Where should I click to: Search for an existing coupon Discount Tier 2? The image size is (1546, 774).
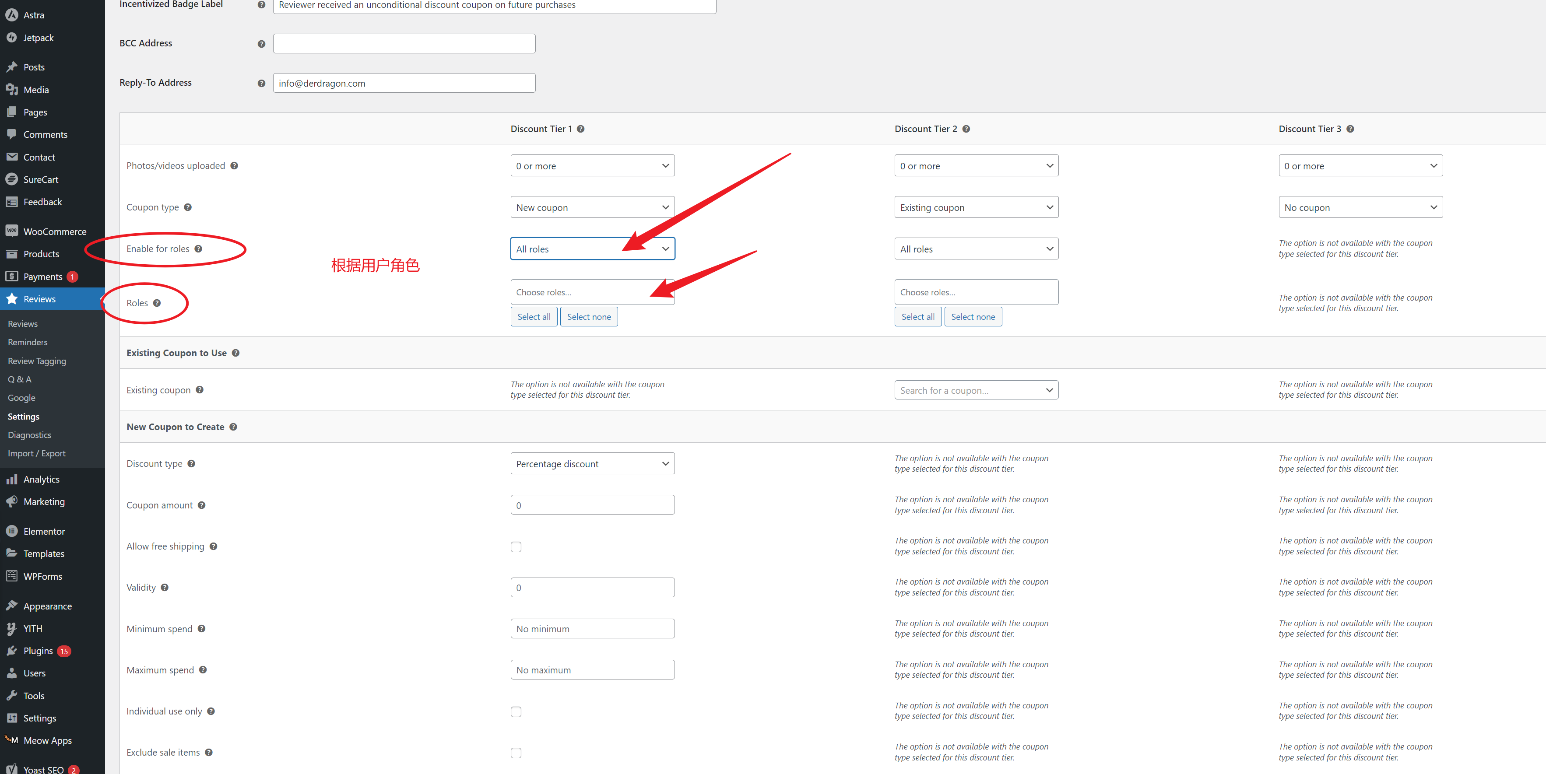975,389
